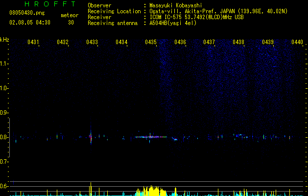The image size is (308, 196).
Task: Click the 1.1 kHz axis label
Action: 4,64
